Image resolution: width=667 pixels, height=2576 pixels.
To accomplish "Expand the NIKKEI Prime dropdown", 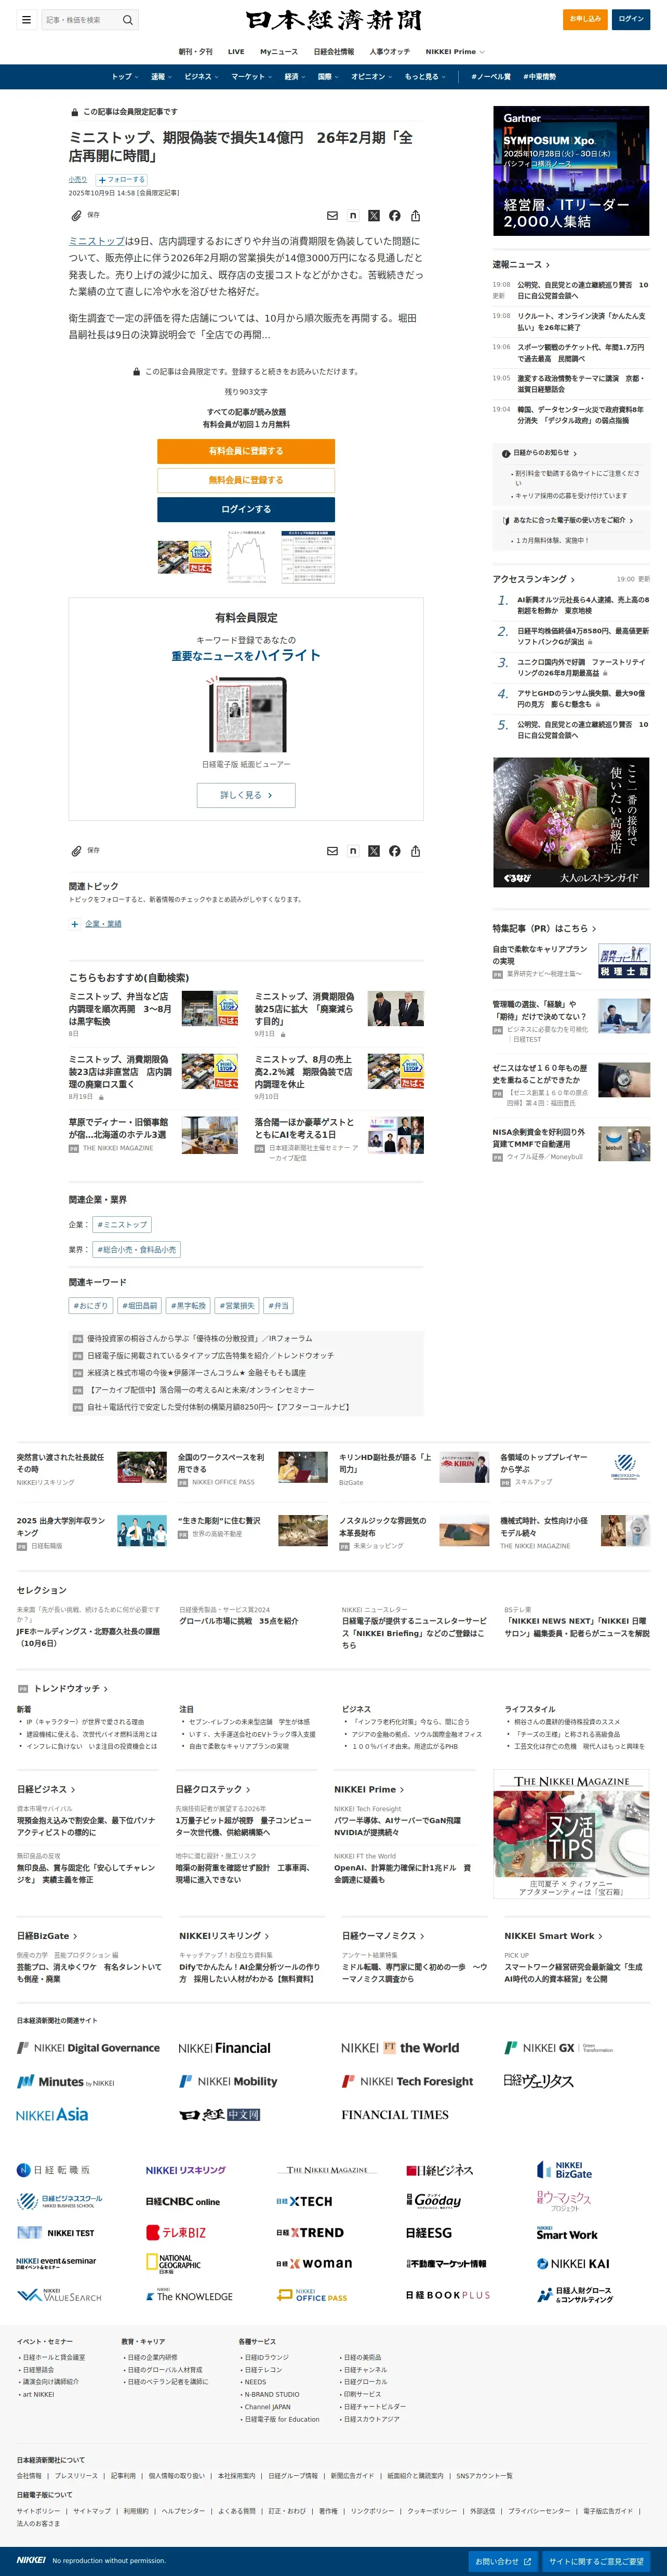I will click(x=455, y=51).
